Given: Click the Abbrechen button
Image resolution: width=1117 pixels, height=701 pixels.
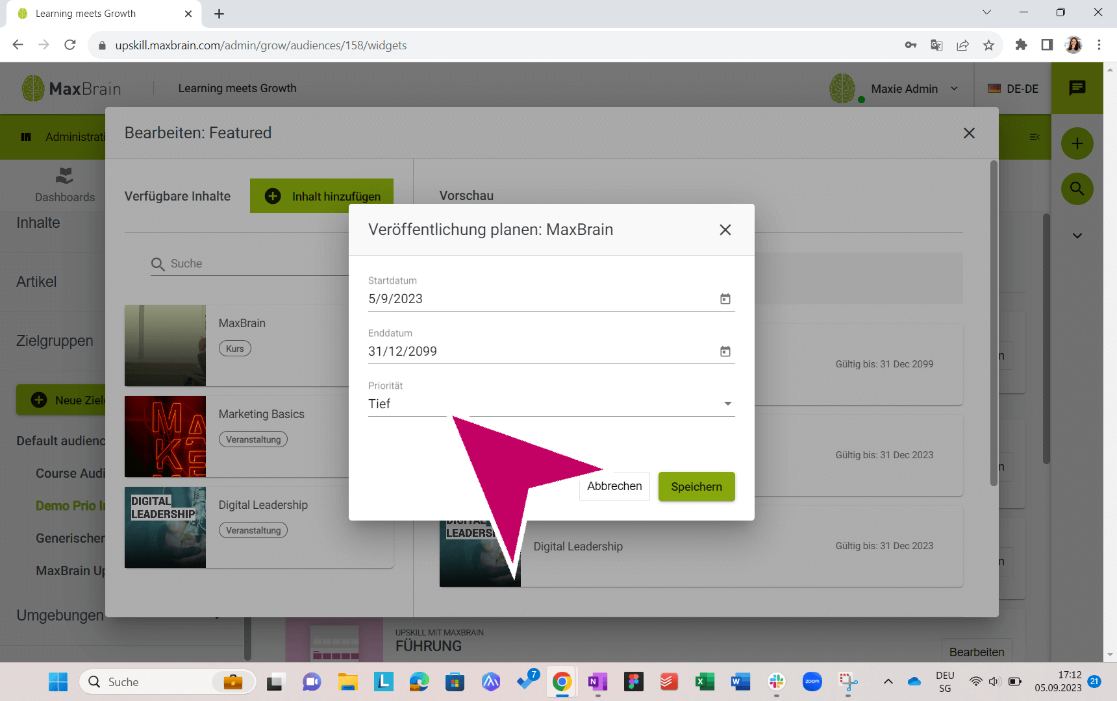Looking at the screenshot, I should 614,486.
